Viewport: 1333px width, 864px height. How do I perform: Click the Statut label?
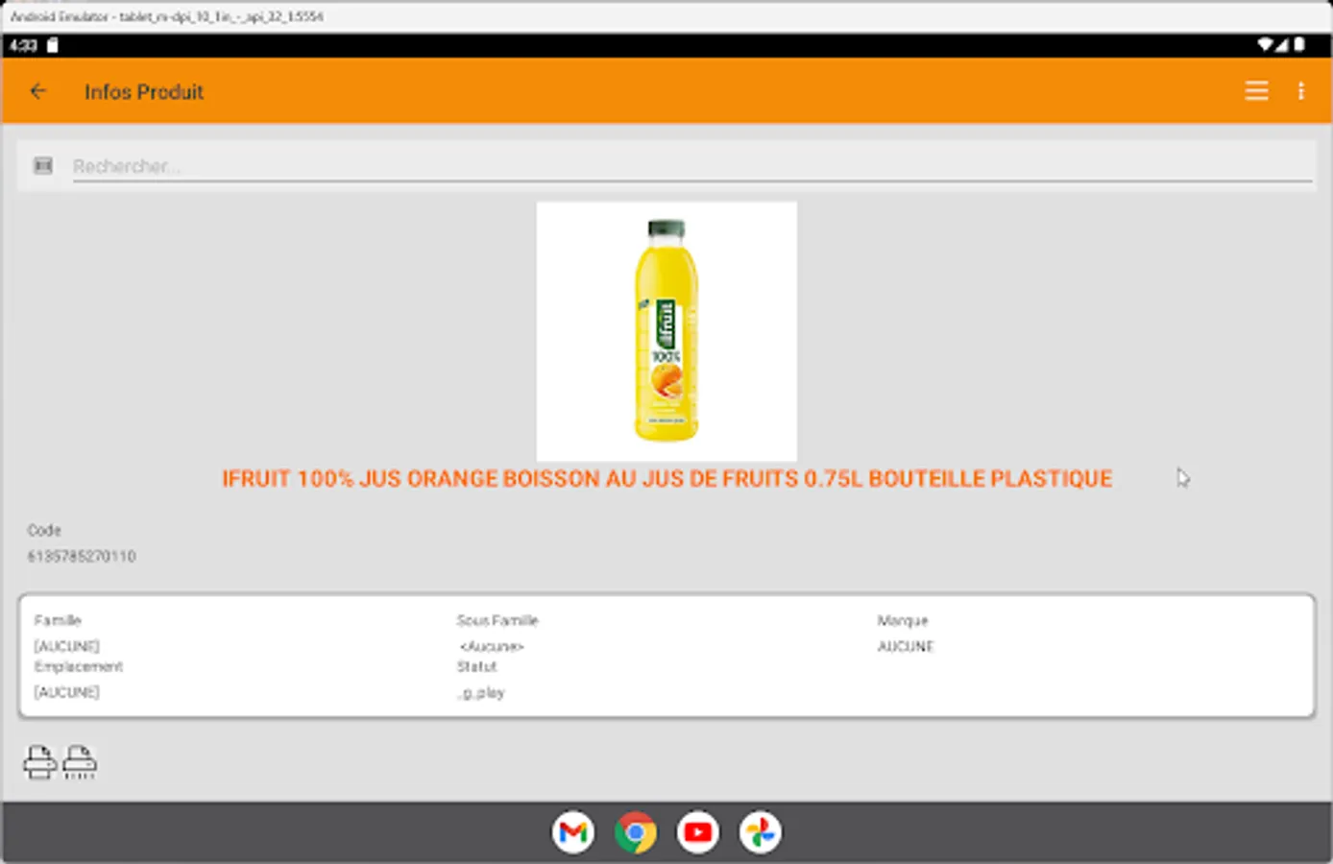(476, 666)
